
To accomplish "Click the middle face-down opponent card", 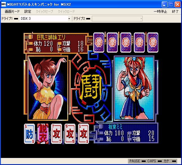I will (126, 43).
